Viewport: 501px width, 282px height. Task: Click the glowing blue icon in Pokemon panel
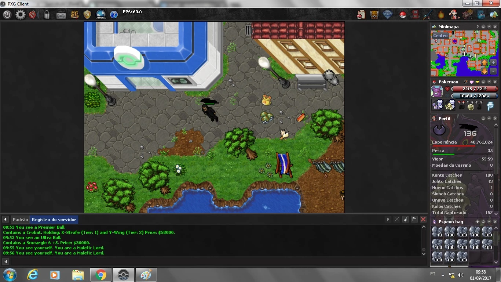490,106
